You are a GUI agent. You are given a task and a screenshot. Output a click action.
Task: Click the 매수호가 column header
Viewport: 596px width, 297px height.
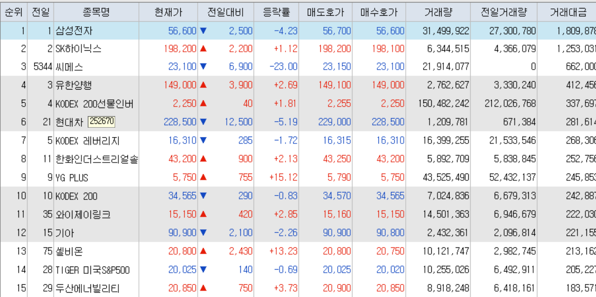click(x=379, y=12)
